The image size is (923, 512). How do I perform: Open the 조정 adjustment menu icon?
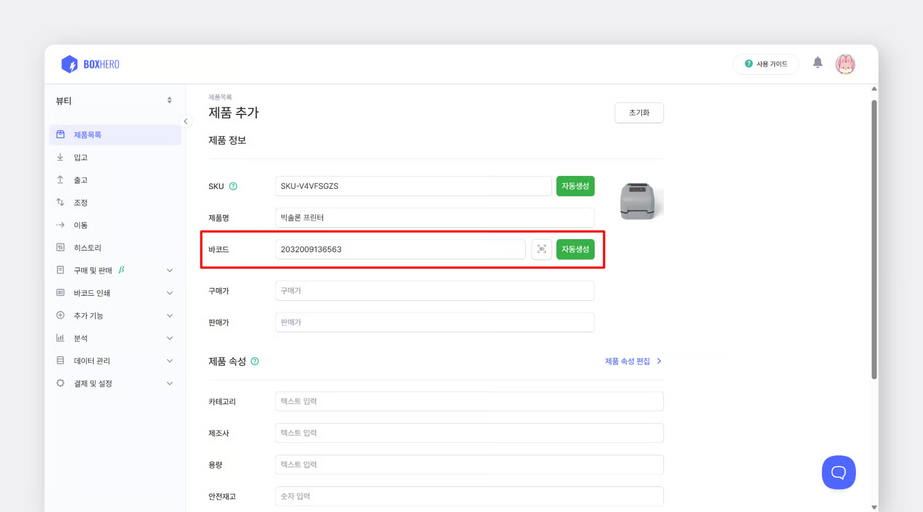coord(60,202)
